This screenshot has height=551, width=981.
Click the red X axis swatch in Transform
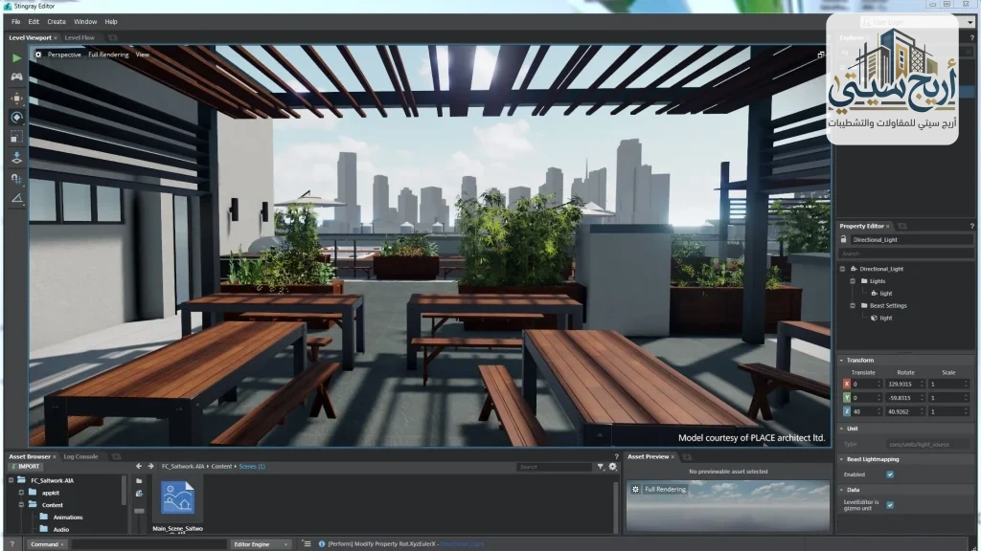pyautogui.click(x=845, y=383)
